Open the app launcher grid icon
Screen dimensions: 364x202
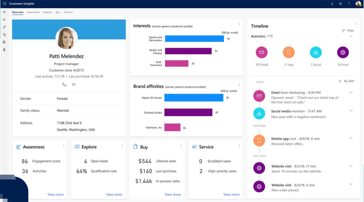[x=5, y=4]
